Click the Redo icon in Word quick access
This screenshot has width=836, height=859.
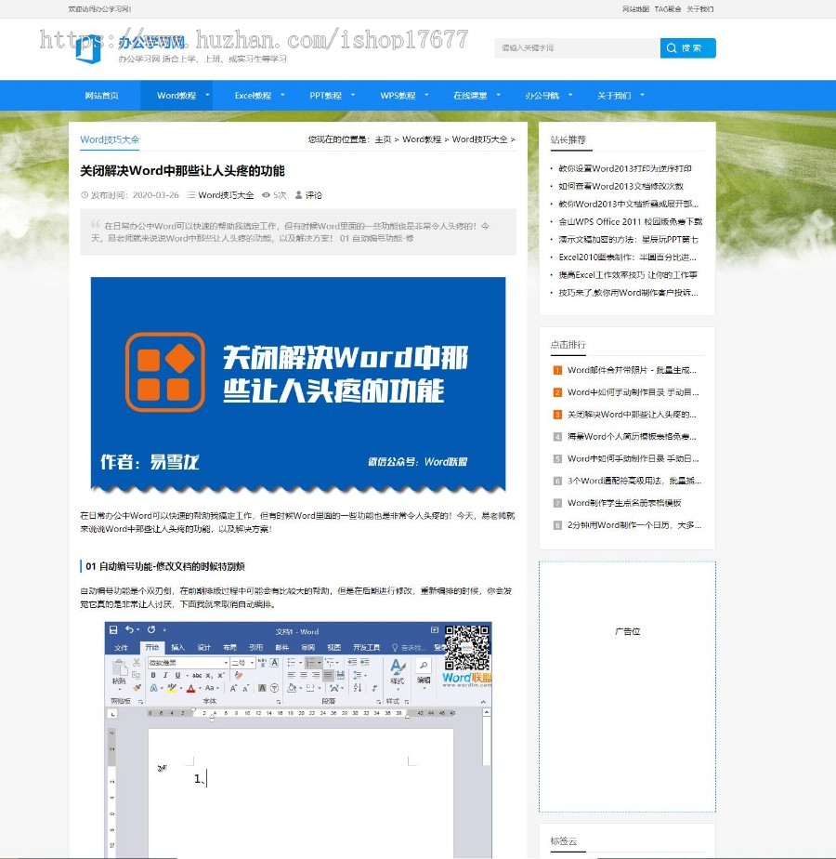[x=151, y=629]
